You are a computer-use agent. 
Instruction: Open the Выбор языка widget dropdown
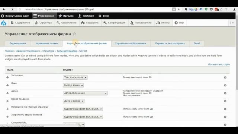pyautogui.click(x=73, y=85)
